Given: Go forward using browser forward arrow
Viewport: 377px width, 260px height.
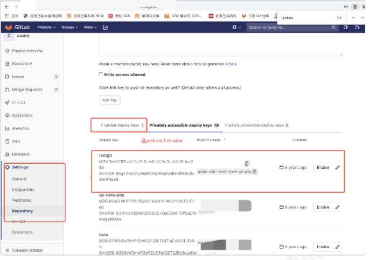Looking at the screenshot, I should tap(16, 6).
